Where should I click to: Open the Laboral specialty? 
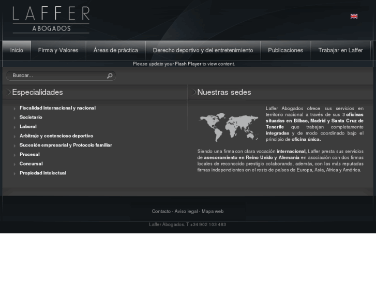(x=28, y=127)
